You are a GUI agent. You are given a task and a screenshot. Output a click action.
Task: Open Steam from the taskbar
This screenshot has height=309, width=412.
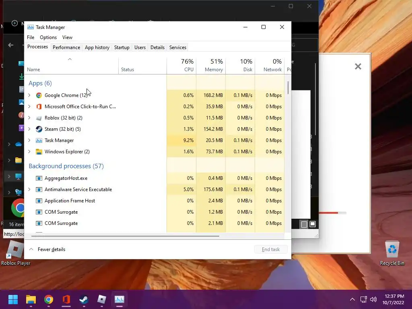(84, 299)
